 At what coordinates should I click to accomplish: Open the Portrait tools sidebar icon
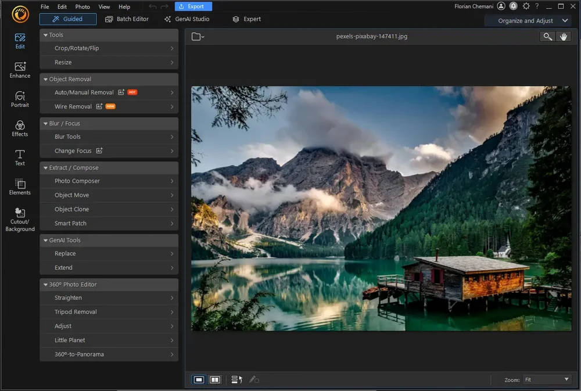tap(19, 99)
